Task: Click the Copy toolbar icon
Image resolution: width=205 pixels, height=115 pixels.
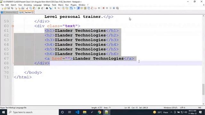Action: [31, 8]
